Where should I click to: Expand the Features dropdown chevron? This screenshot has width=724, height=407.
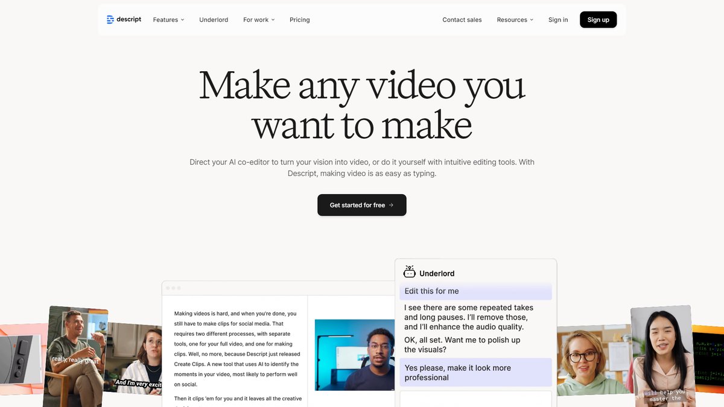[183, 20]
